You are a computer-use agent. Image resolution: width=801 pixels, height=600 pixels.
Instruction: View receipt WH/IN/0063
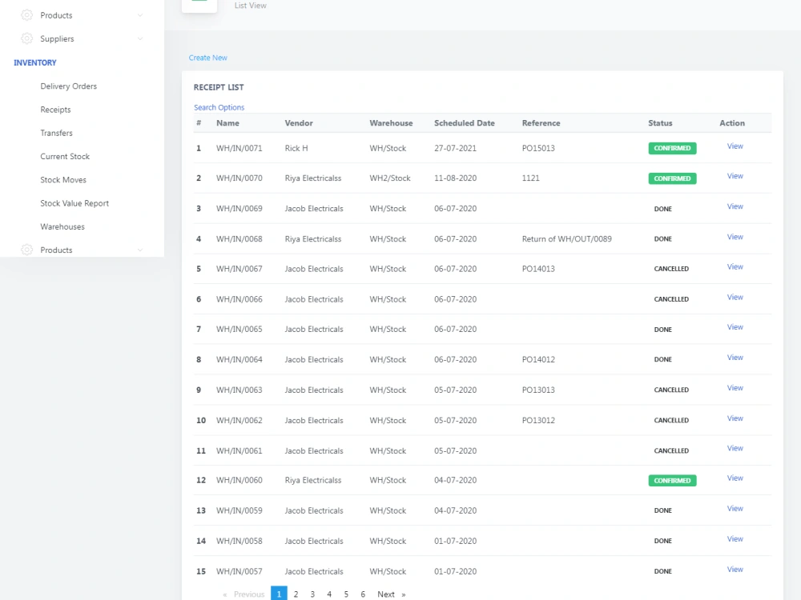click(735, 388)
